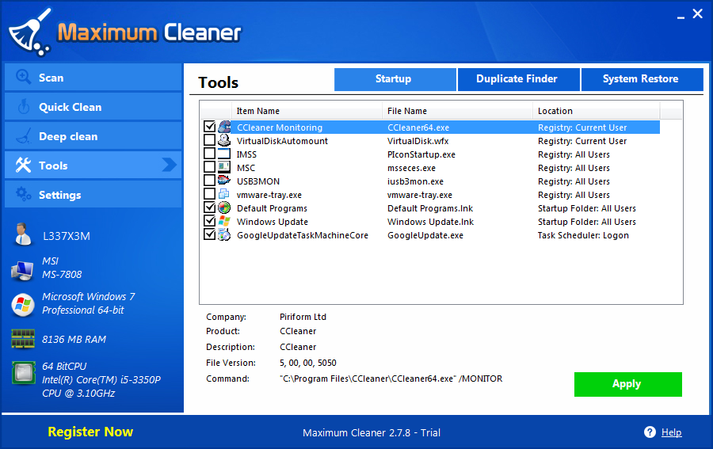Select the msseces.exe file name

411,168
